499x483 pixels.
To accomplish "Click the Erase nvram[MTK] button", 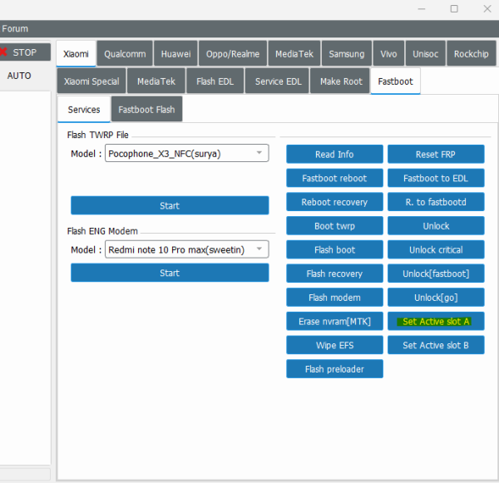I will point(334,321).
